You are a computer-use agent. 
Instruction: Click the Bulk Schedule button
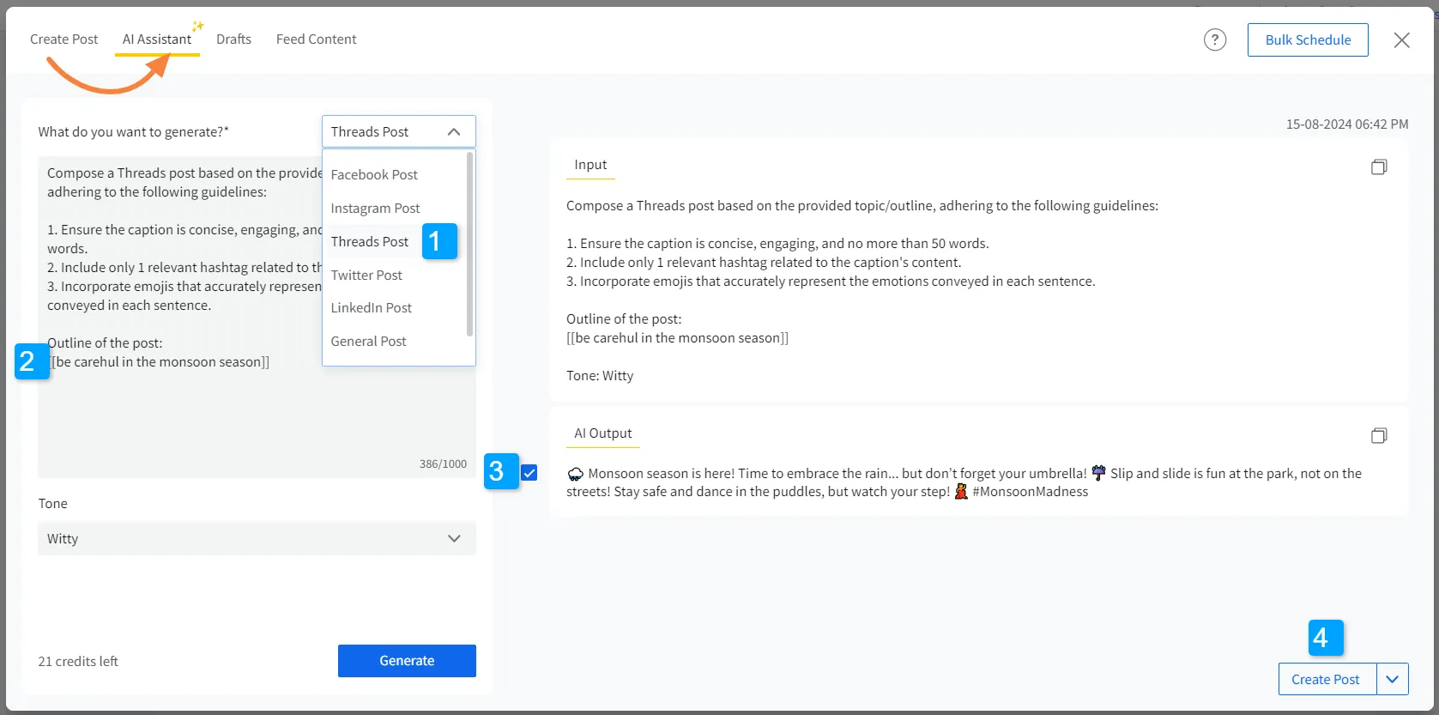click(x=1308, y=39)
